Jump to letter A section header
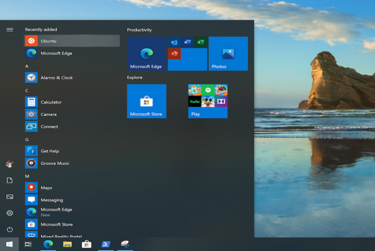 point(27,66)
